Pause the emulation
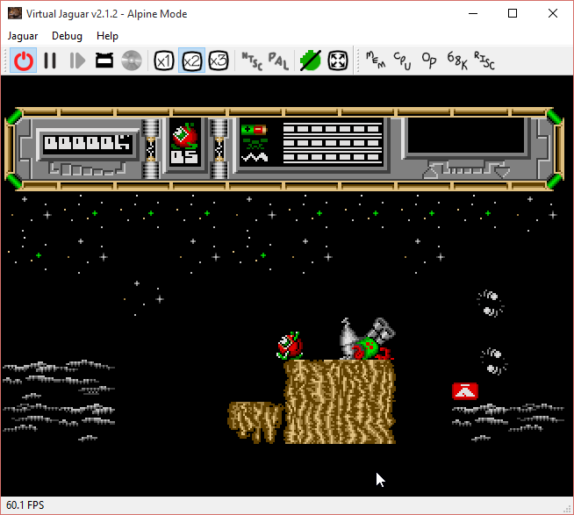 tap(50, 61)
